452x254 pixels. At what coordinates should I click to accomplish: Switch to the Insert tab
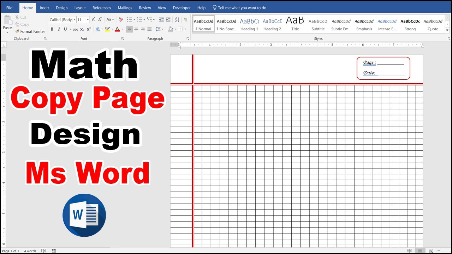point(44,8)
